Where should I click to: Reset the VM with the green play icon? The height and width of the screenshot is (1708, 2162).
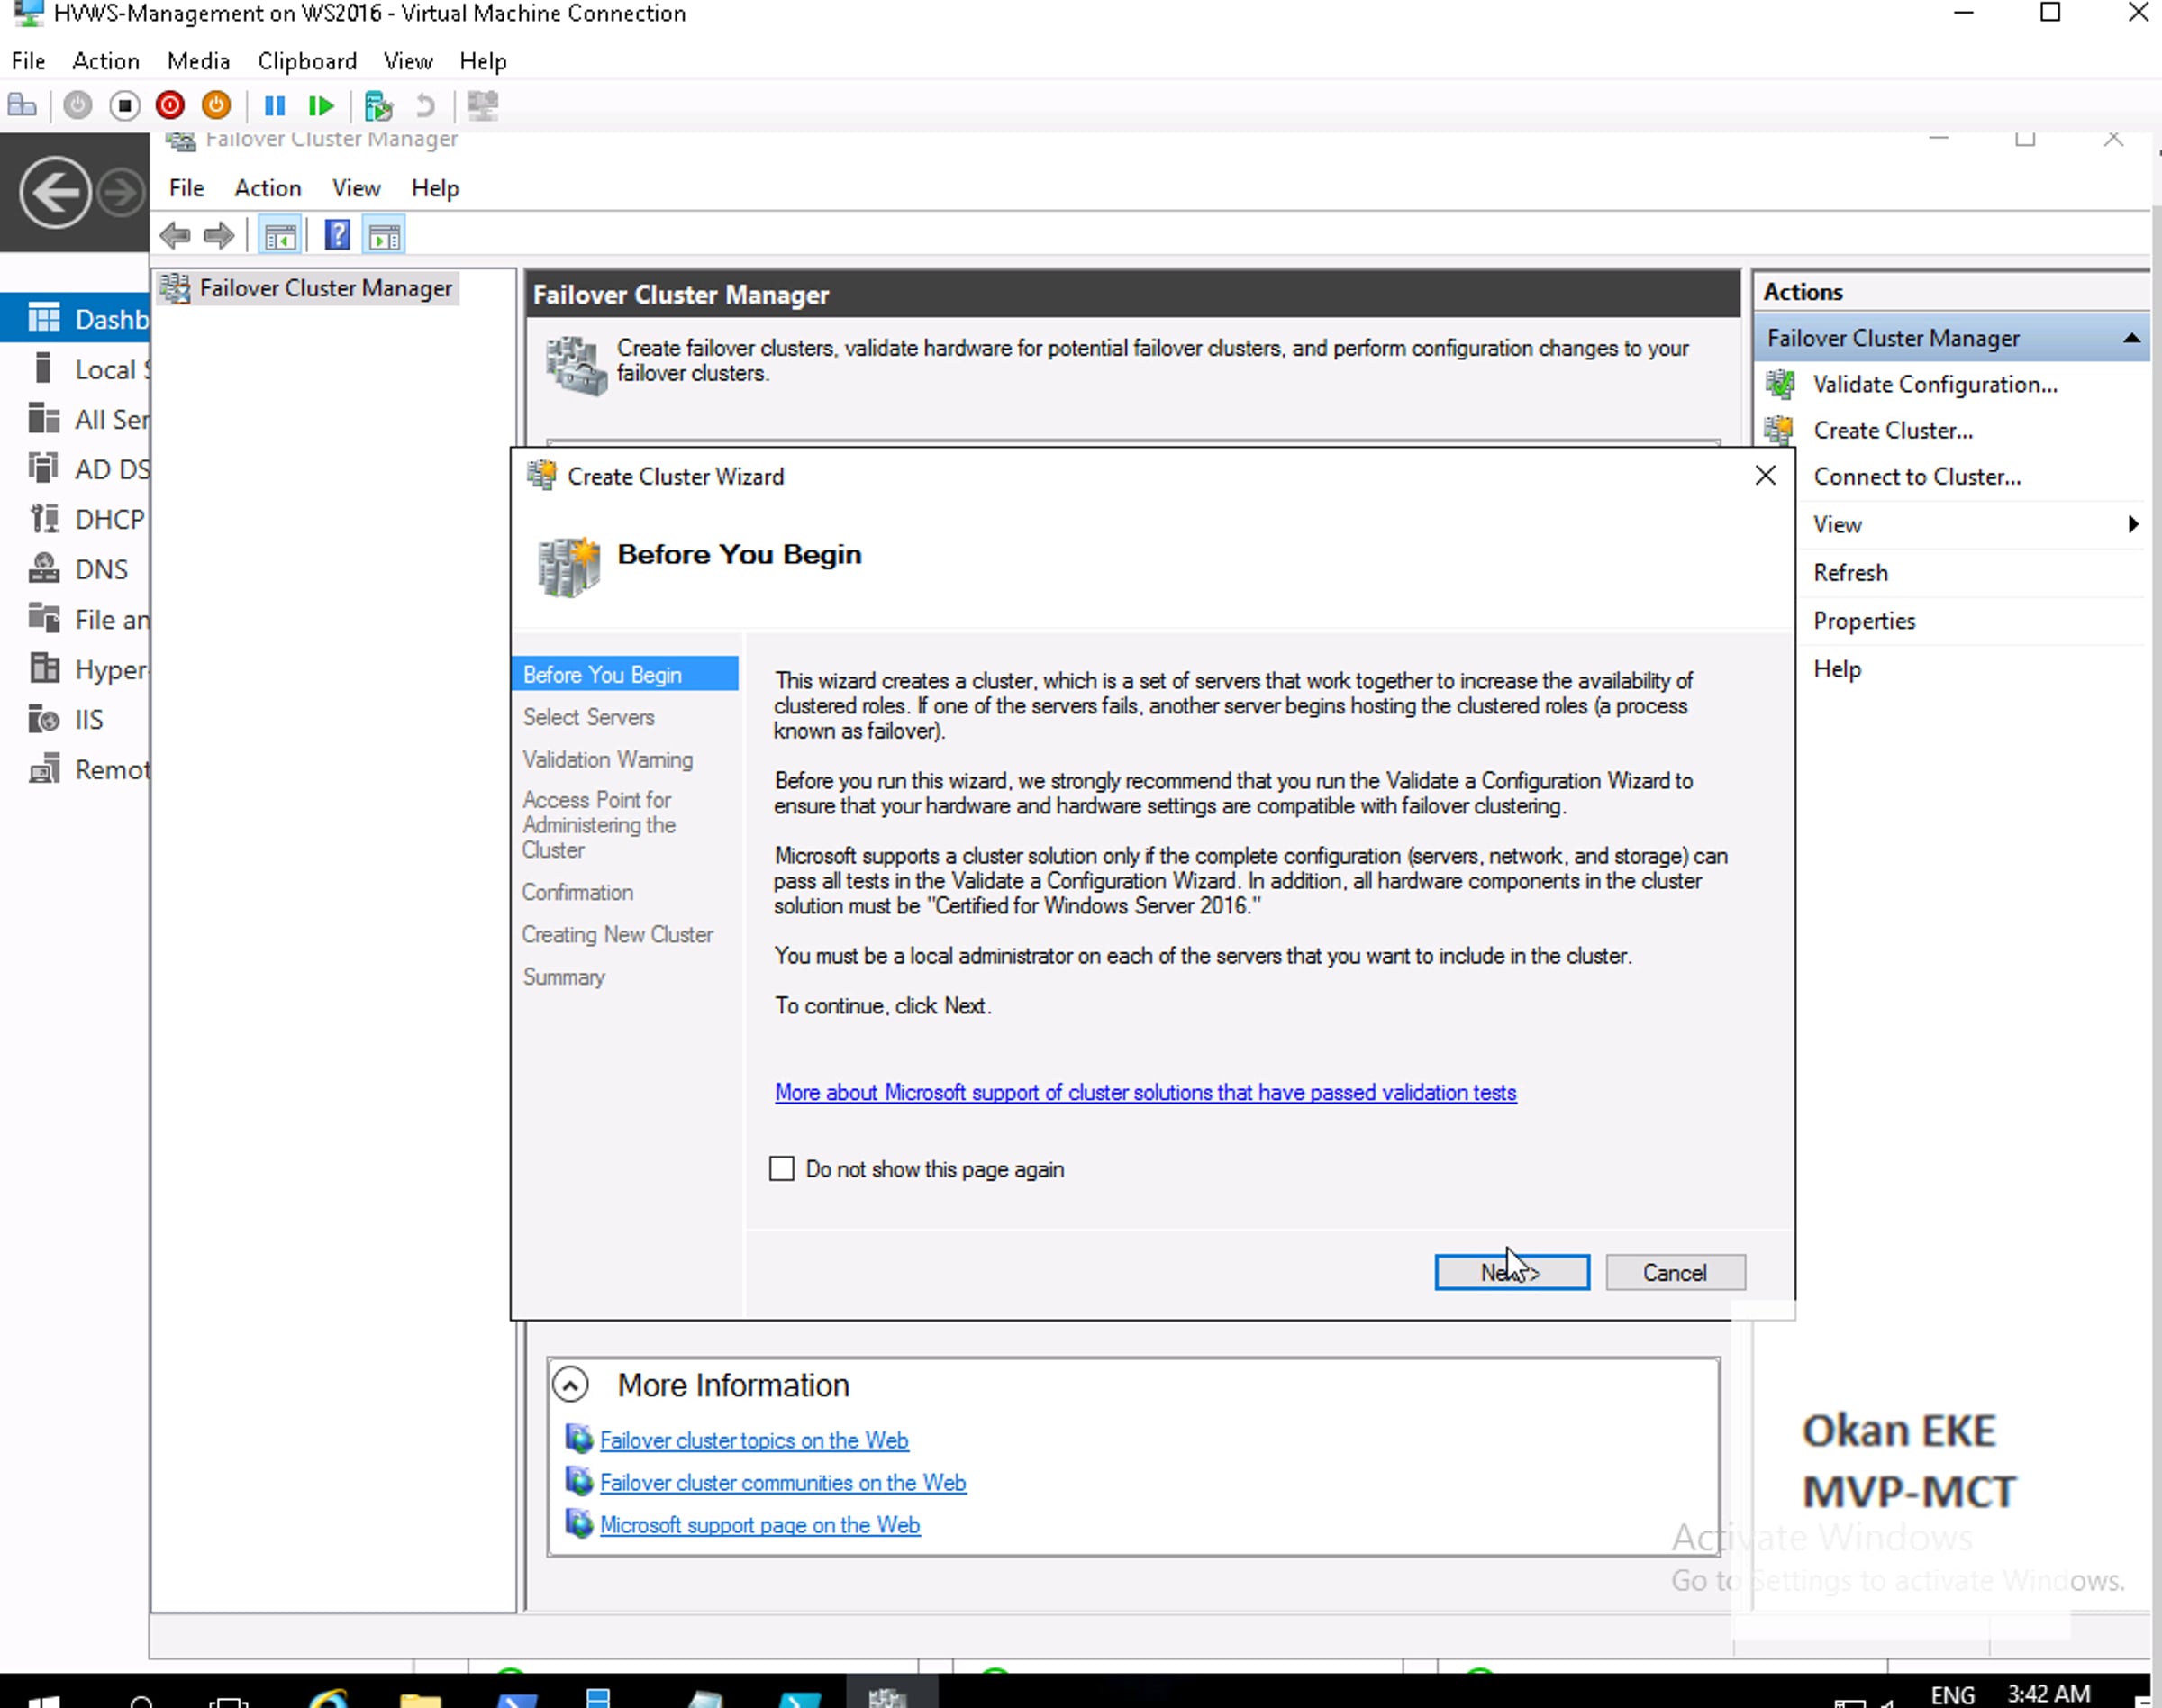click(x=321, y=105)
